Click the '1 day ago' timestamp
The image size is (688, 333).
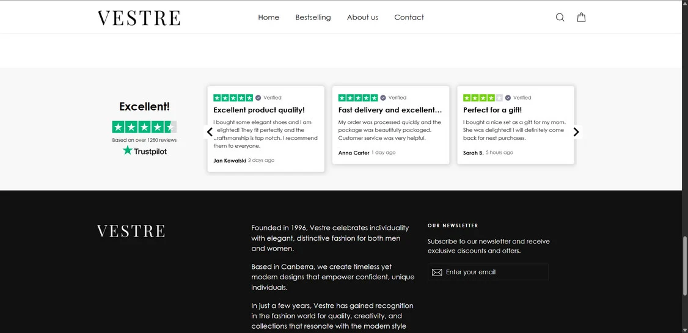384,153
